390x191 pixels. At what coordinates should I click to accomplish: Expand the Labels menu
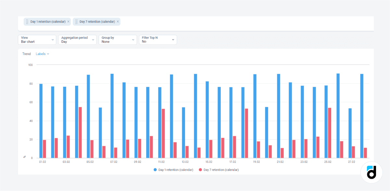click(x=42, y=54)
